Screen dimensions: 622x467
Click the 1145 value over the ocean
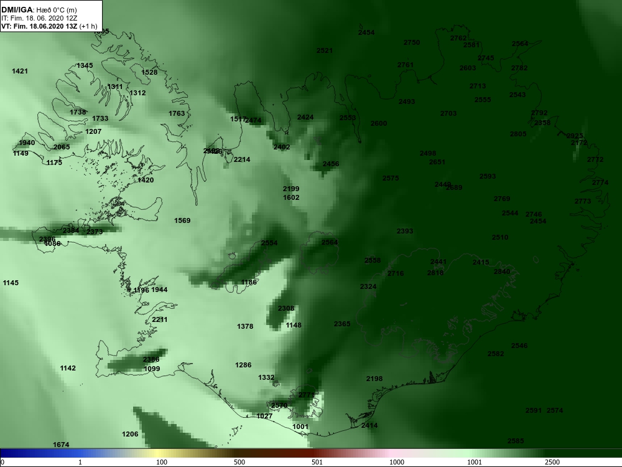point(11,283)
